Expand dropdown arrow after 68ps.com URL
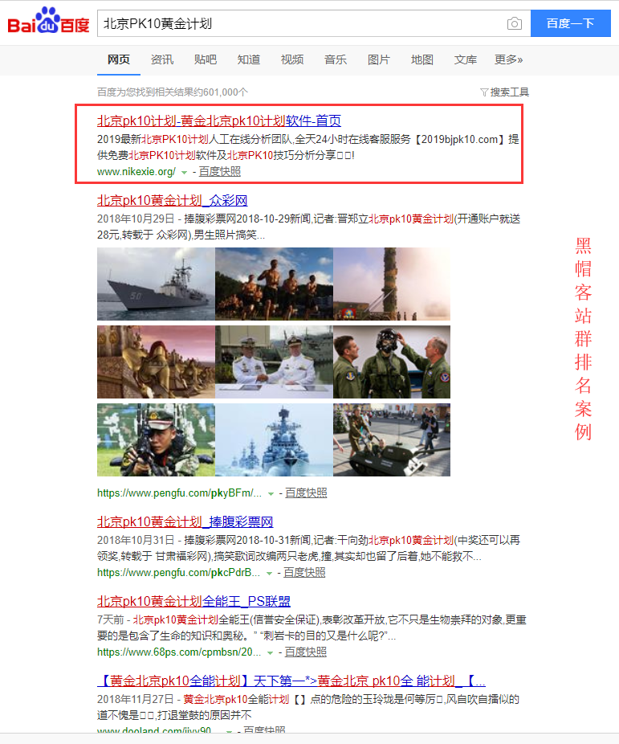The width and height of the screenshot is (619, 744). [271, 653]
